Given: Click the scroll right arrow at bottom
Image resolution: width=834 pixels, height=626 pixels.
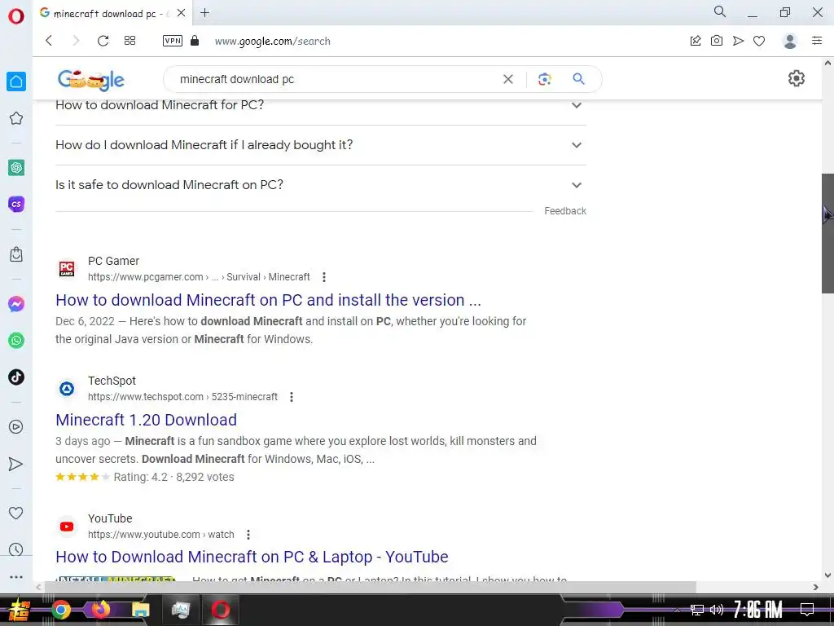Looking at the screenshot, I should coord(815,587).
